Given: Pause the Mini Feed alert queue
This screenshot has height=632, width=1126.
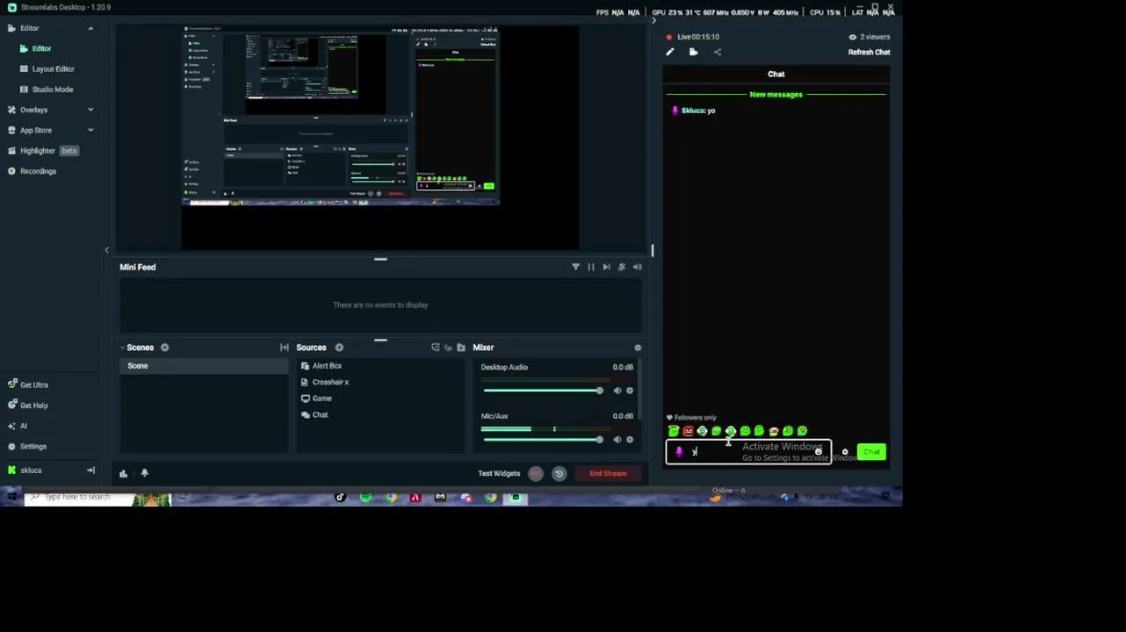Looking at the screenshot, I should pyautogui.click(x=591, y=267).
